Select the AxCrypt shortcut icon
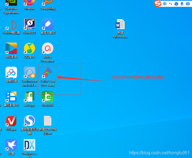This screenshot has width=192, height=158. tap(29, 99)
